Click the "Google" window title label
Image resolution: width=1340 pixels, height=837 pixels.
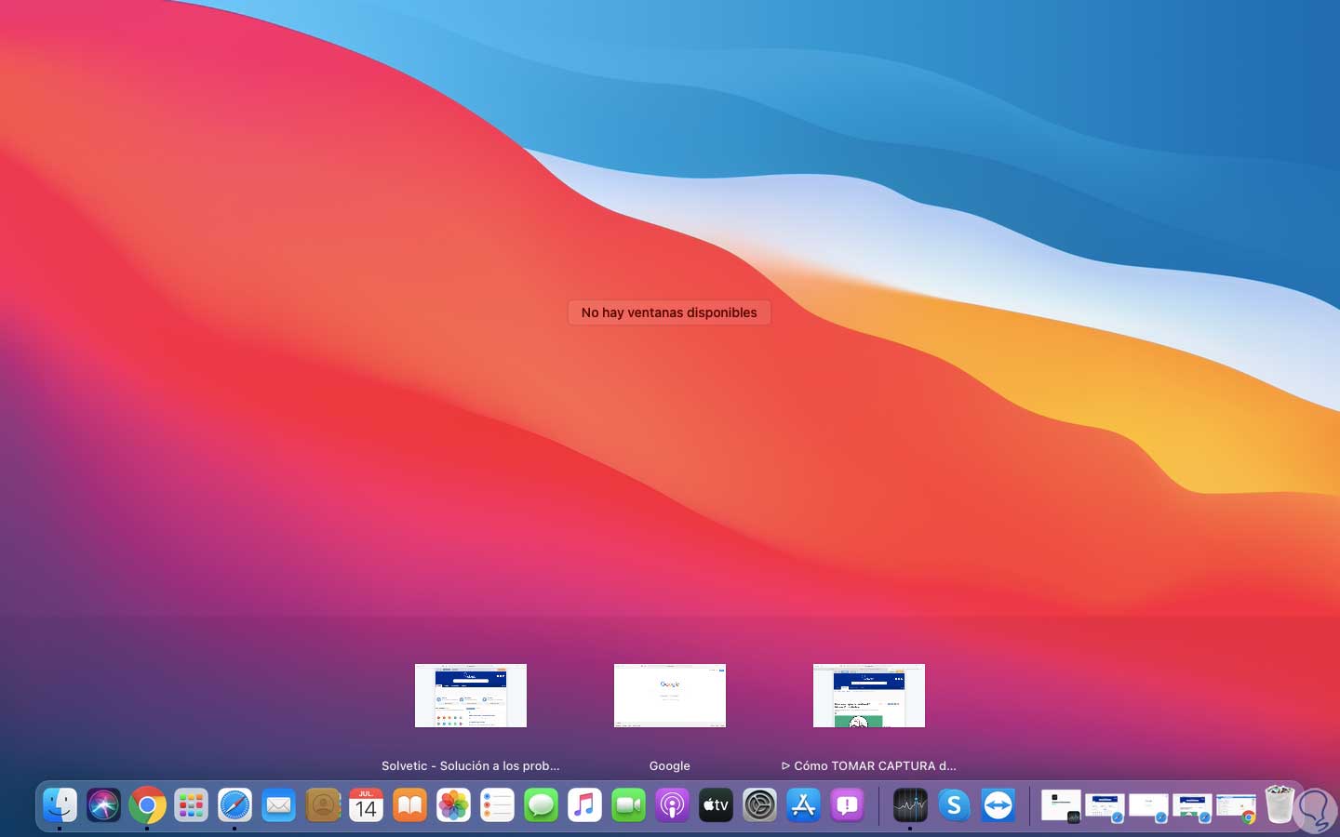pyautogui.click(x=670, y=766)
